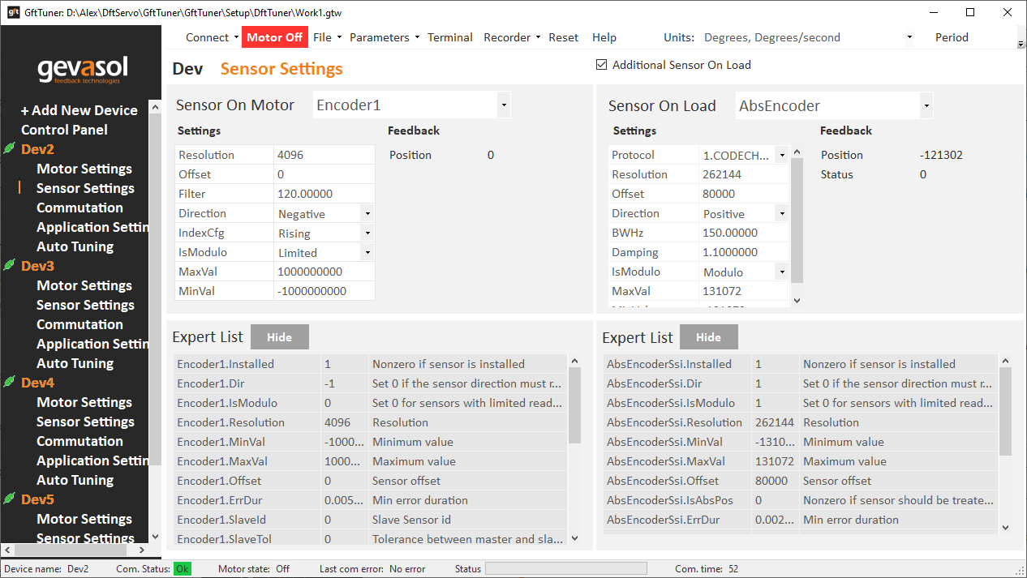Click the Filter value field 120.00000
The height and width of the screenshot is (578, 1027).
(x=324, y=194)
